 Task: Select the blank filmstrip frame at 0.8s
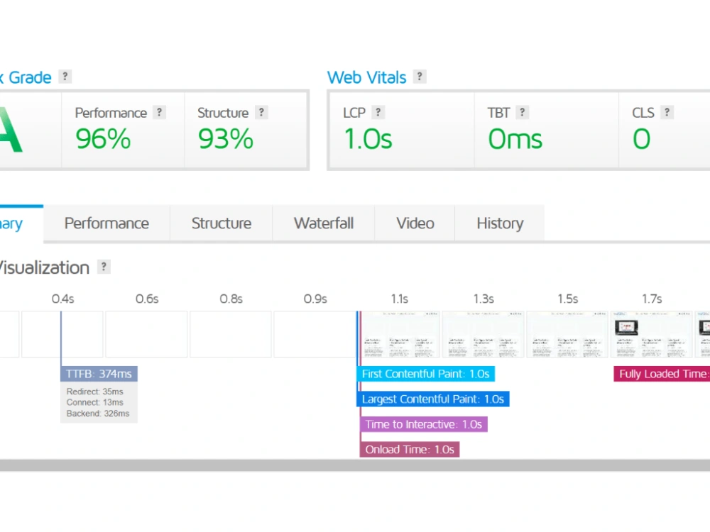click(x=231, y=334)
